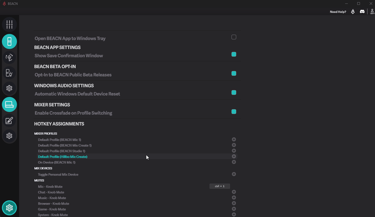The image size is (375, 217).
Task: Uncheck Opt-In to BEACN Public Beta Releases
Action: [x=234, y=73]
